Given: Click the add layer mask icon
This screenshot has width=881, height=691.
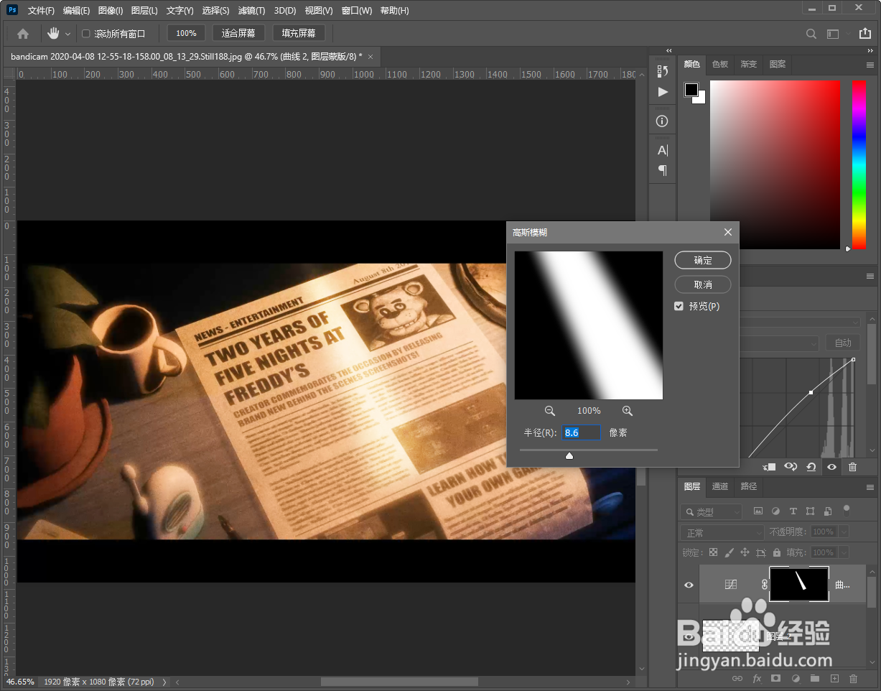Looking at the screenshot, I should point(776,678).
